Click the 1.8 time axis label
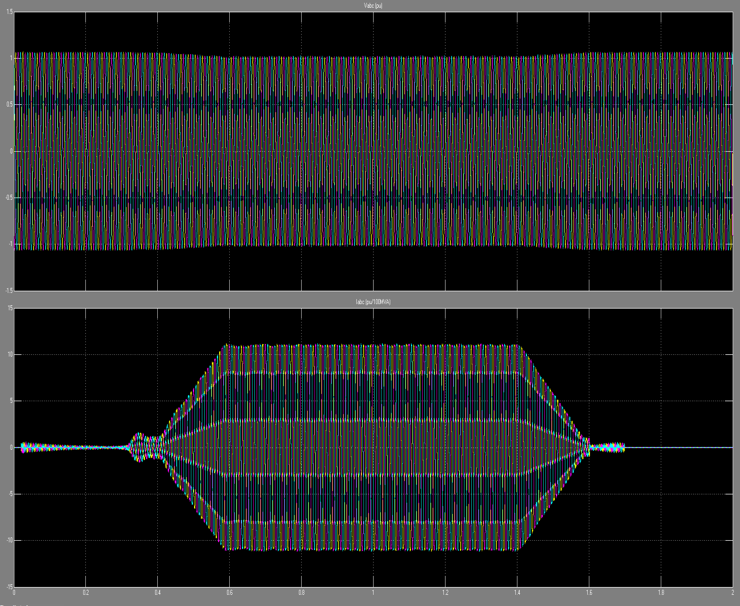740x606 pixels. 661,593
